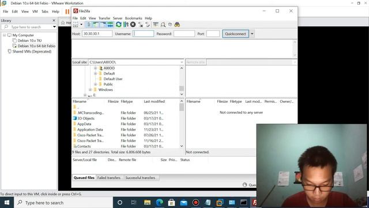Open the Library search dropdown arrow
The width and height of the screenshot is (369, 208).
point(54,27)
